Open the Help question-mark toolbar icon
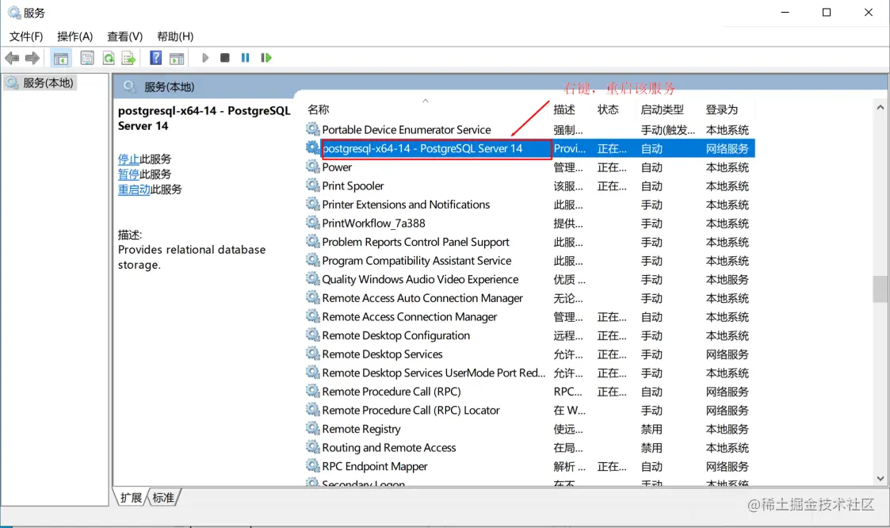 pyautogui.click(x=155, y=58)
